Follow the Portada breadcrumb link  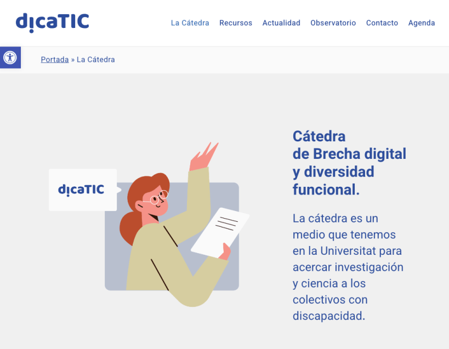(55, 60)
